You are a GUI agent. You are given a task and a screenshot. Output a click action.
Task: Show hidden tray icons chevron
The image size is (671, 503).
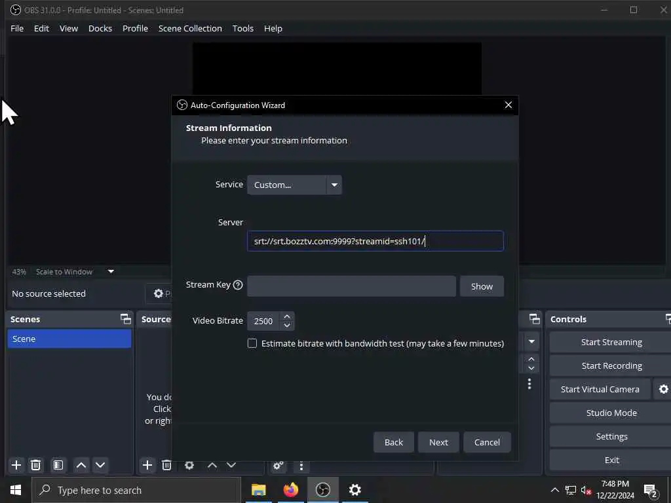tap(554, 491)
